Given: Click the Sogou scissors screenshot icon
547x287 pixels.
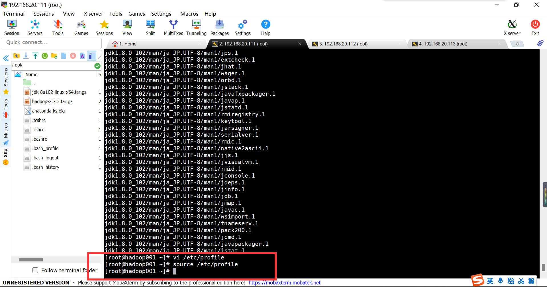Looking at the screenshot, I should pos(521,281).
